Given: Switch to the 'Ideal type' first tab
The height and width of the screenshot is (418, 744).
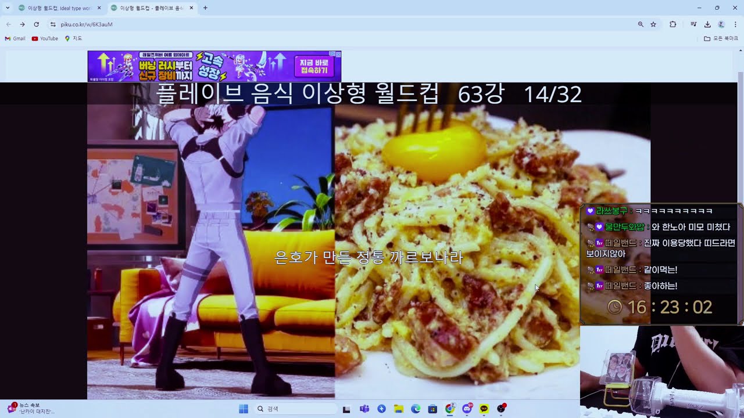Looking at the screenshot, I should click(59, 8).
